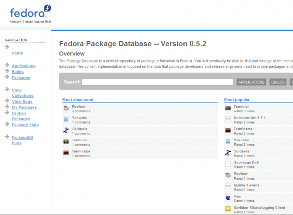This screenshot has height=215, width=293.
Task: Click the Most popular heading
Action: click(237, 100)
